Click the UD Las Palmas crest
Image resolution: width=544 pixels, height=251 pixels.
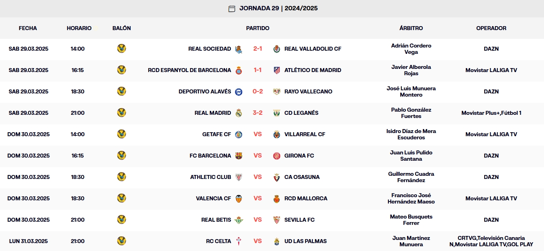pyautogui.click(x=277, y=241)
